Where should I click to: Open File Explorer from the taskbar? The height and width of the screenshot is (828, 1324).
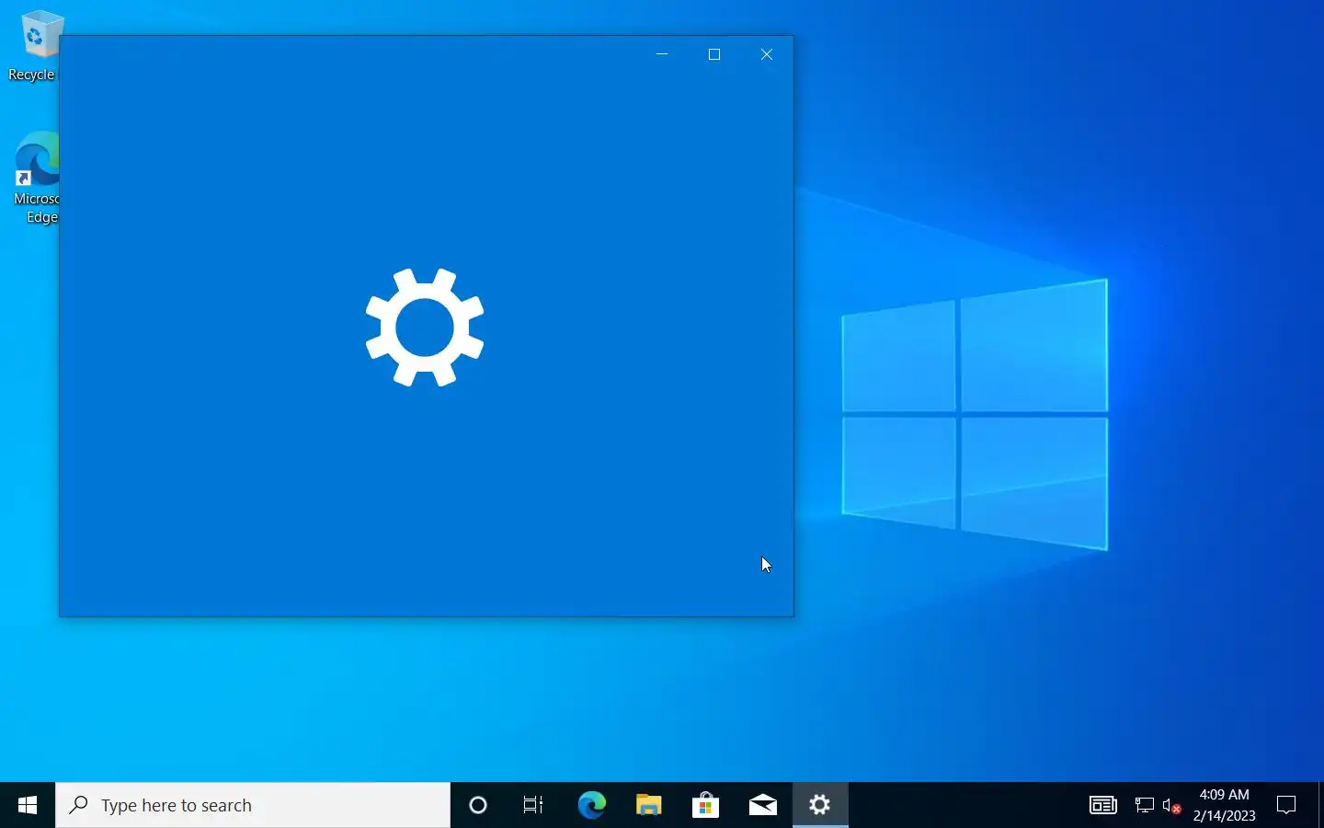pos(649,805)
